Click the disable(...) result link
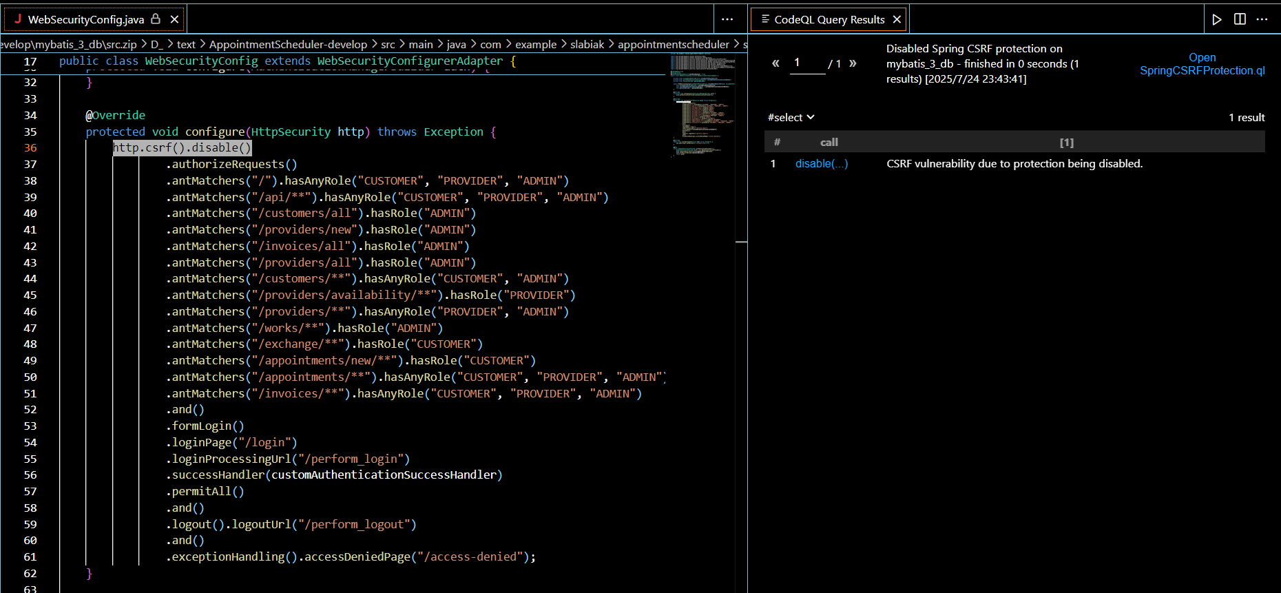The width and height of the screenshot is (1281, 593). pos(821,164)
